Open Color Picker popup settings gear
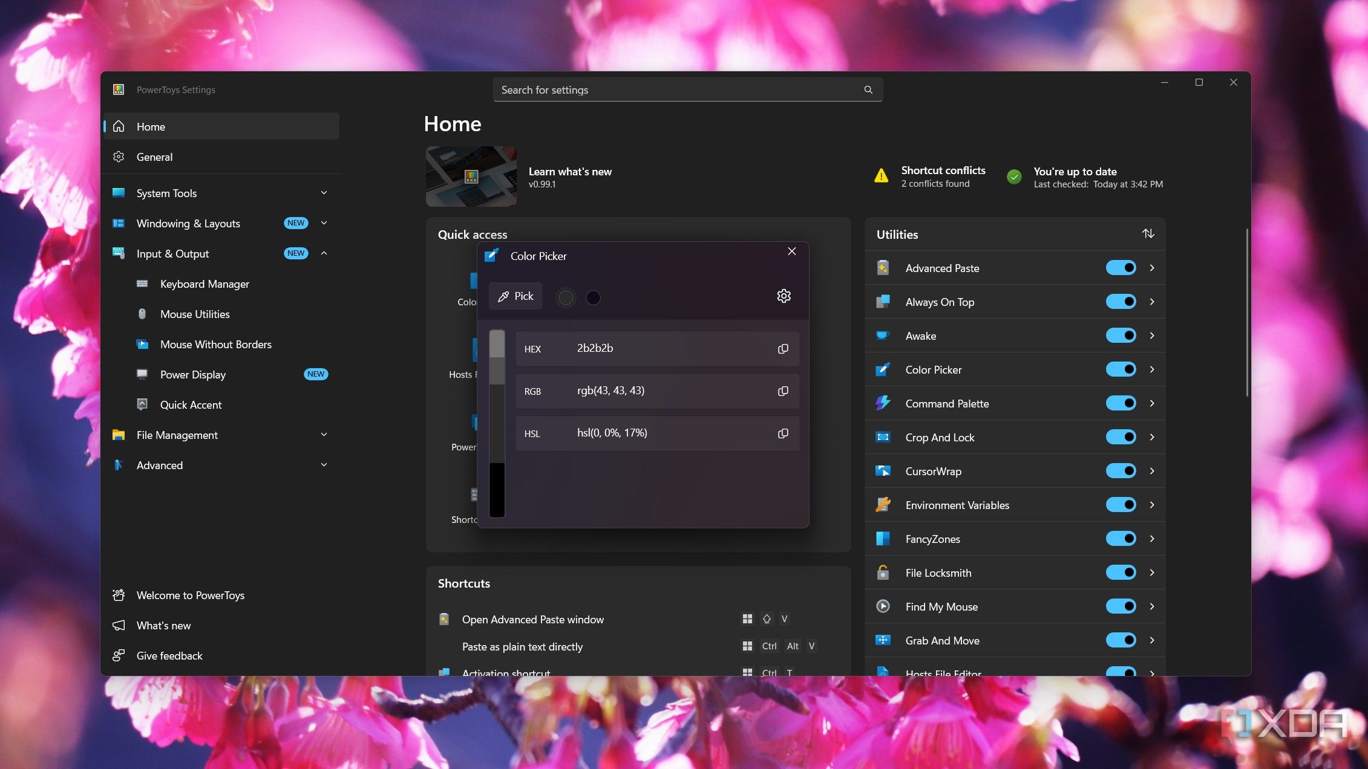This screenshot has height=769, width=1368. pyautogui.click(x=784, y=296)
